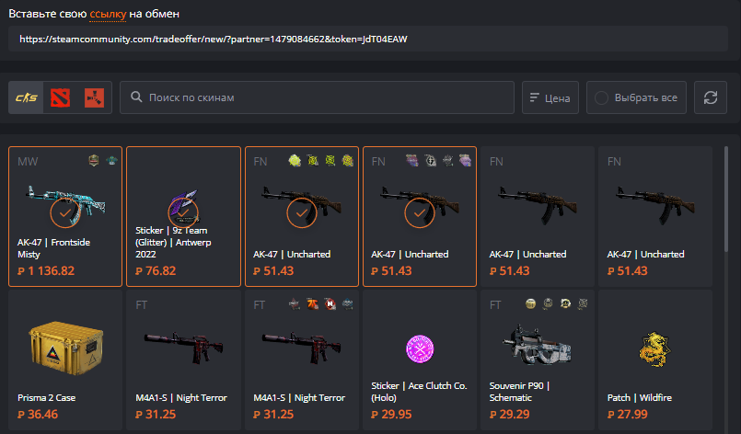This screenshot has height=434, width=741.
Task: Click the ссылку hyperlink in the heading
Action: (108, 14)
